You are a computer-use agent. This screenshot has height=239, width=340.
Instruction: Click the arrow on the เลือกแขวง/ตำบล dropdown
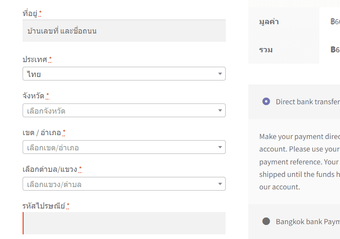pos(220,184)
